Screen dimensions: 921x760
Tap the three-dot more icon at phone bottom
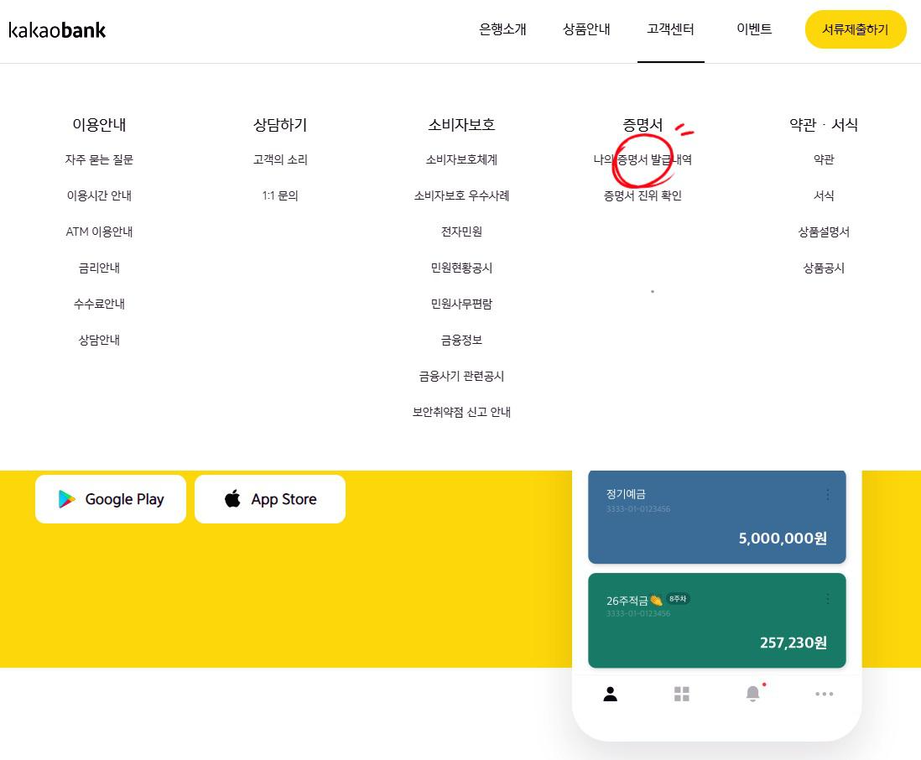pos(824,695)
